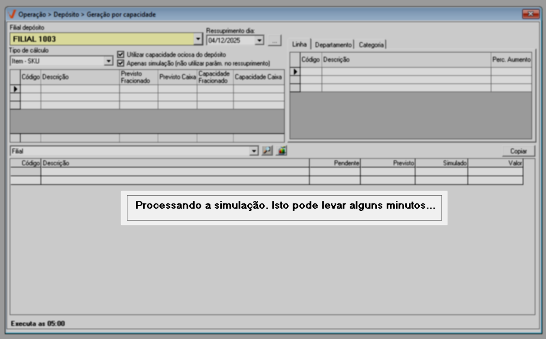Click the Valor column header
The width and height of the screenshot is (546, 339).
495,163
